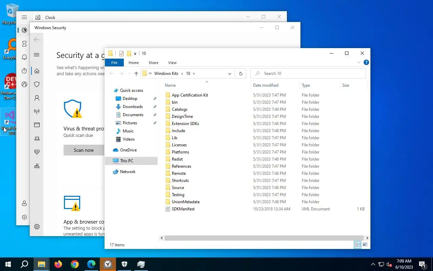Go back in Windows Security window
The image size is (433, 271).
click(x=37, y=40)
